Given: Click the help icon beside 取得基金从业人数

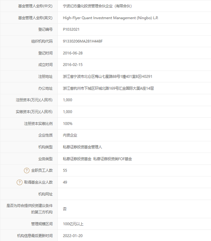Looking at the screenshot, I should click(19, 182).
